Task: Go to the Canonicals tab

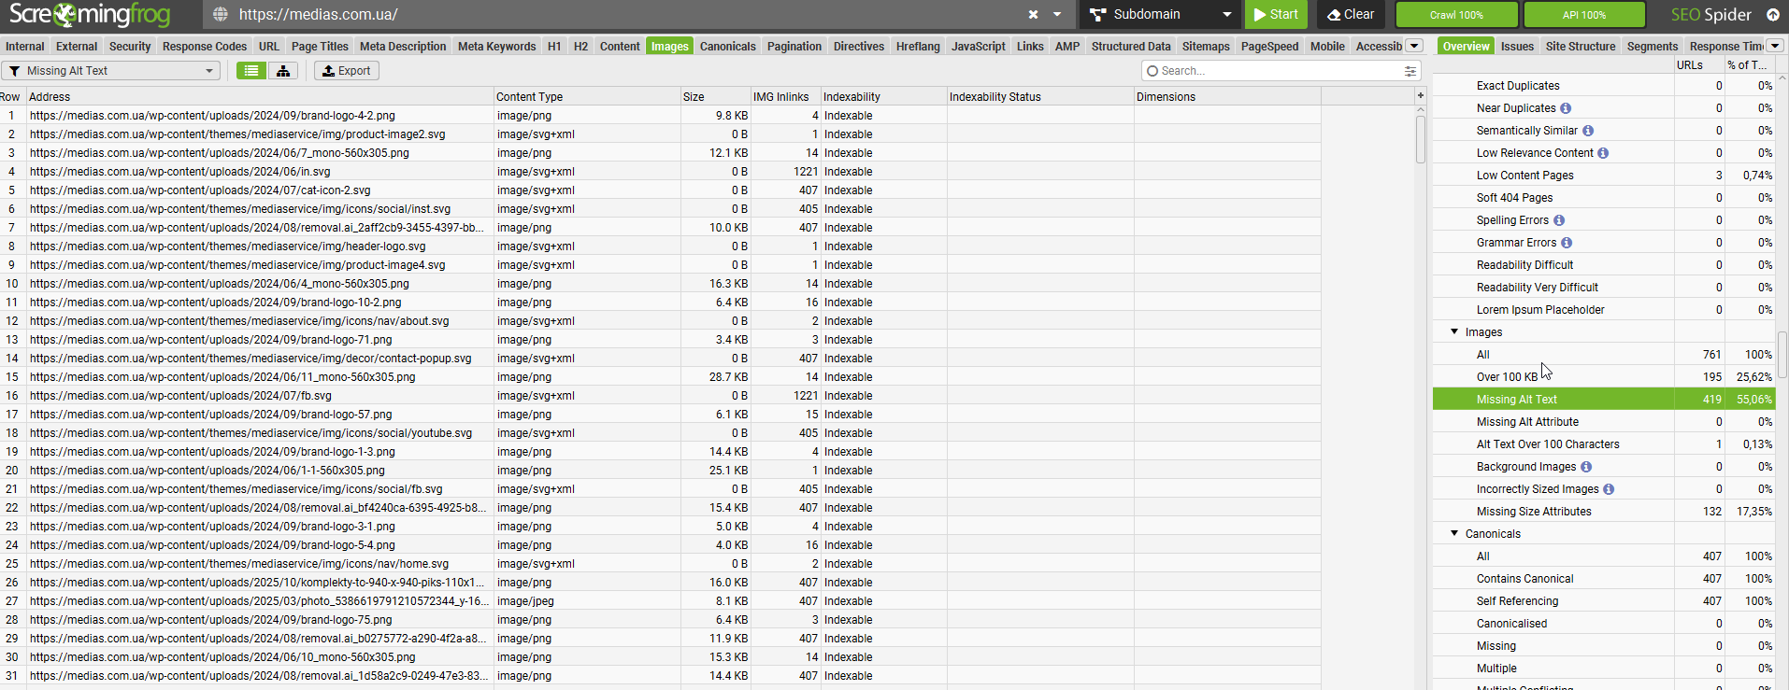Action: [x=728, y=46]
